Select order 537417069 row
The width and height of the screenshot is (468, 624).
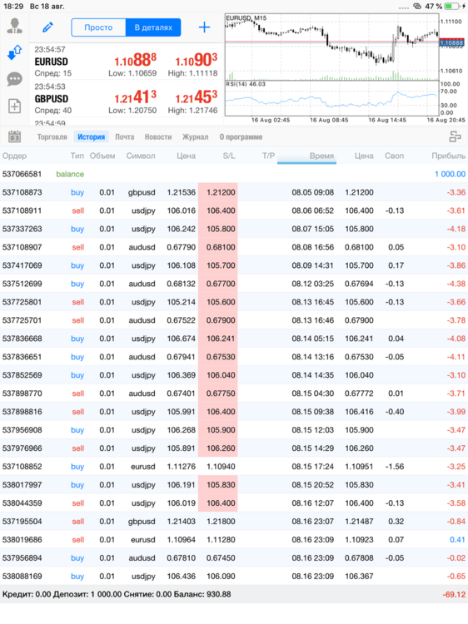pos(234,265)
